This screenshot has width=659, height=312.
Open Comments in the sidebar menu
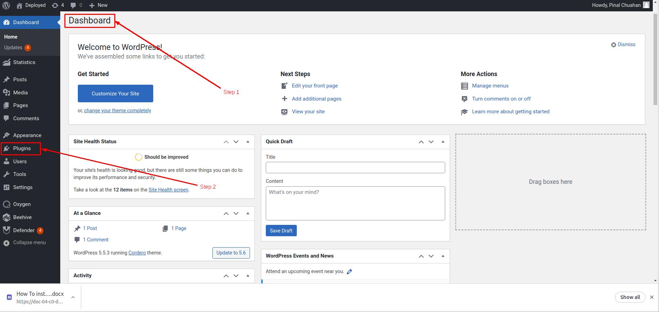pos(30,118)
